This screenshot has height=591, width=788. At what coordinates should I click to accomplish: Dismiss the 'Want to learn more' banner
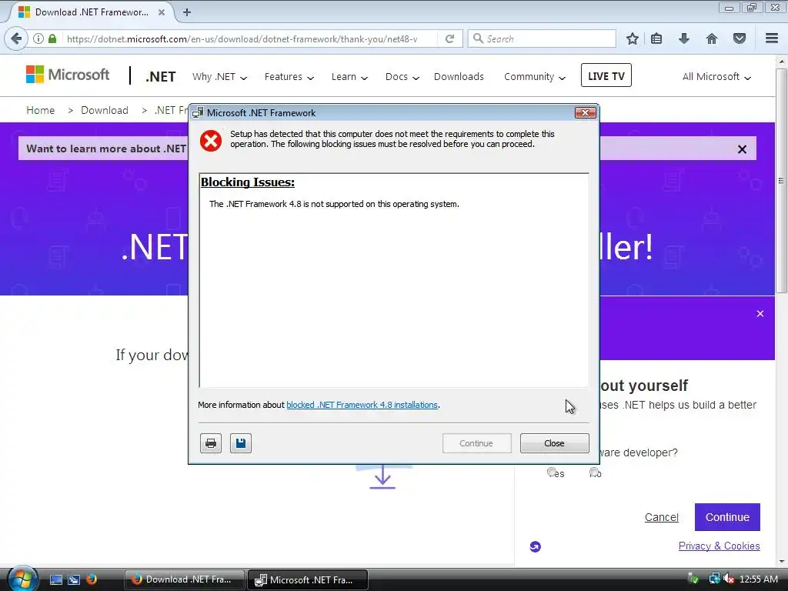(742, 149)
